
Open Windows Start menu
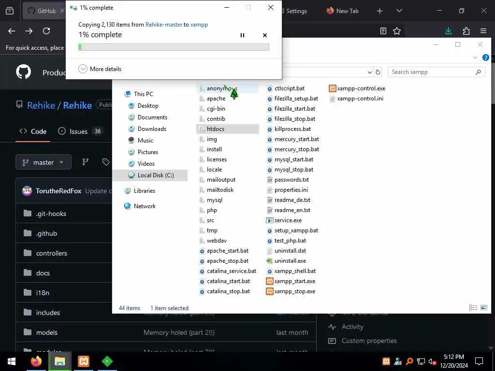(x=12, y=361)
